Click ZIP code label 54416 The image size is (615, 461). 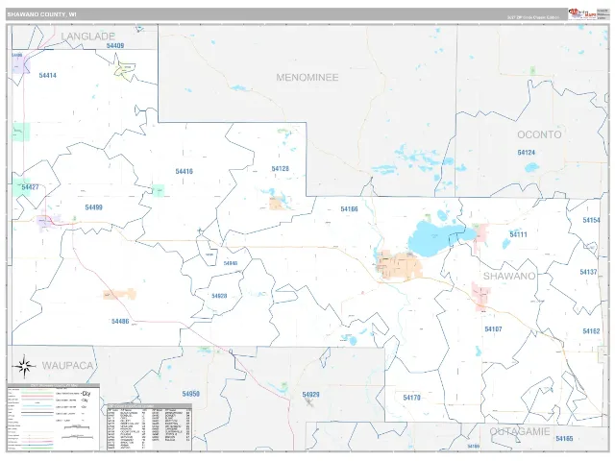click(184, 171)
